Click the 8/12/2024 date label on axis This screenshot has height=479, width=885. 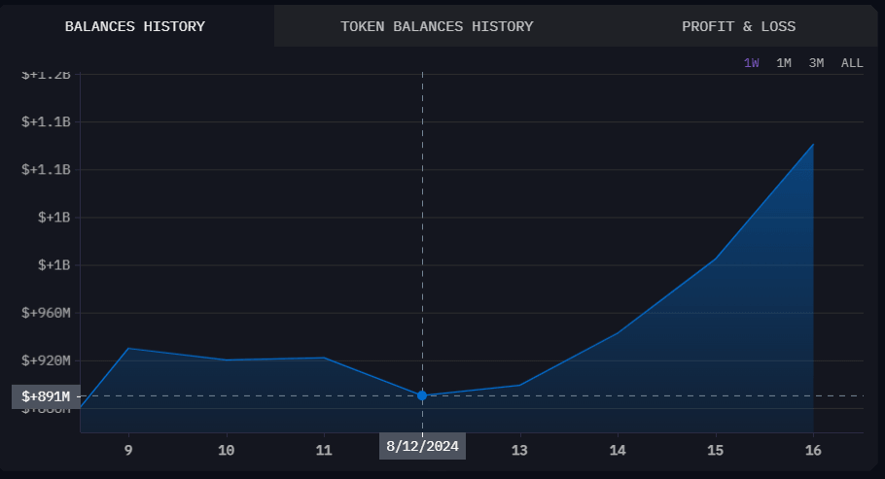coord(422,446)
